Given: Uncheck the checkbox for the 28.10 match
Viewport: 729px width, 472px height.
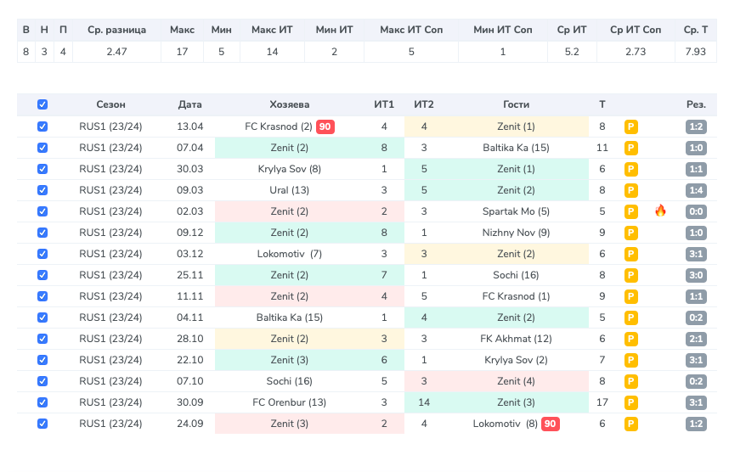Looking at the screenshot, I should click(x=42, y=339).
